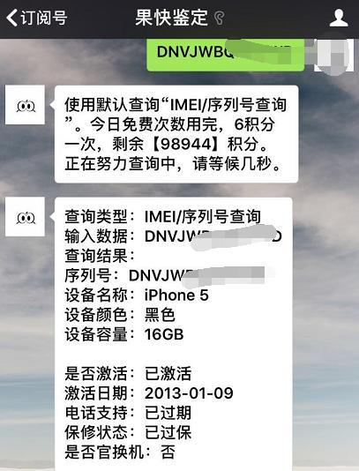Tap the 果快鉴定 chat title
The width and height of the screenshot is (359, 471).
[x=171, y=18]
